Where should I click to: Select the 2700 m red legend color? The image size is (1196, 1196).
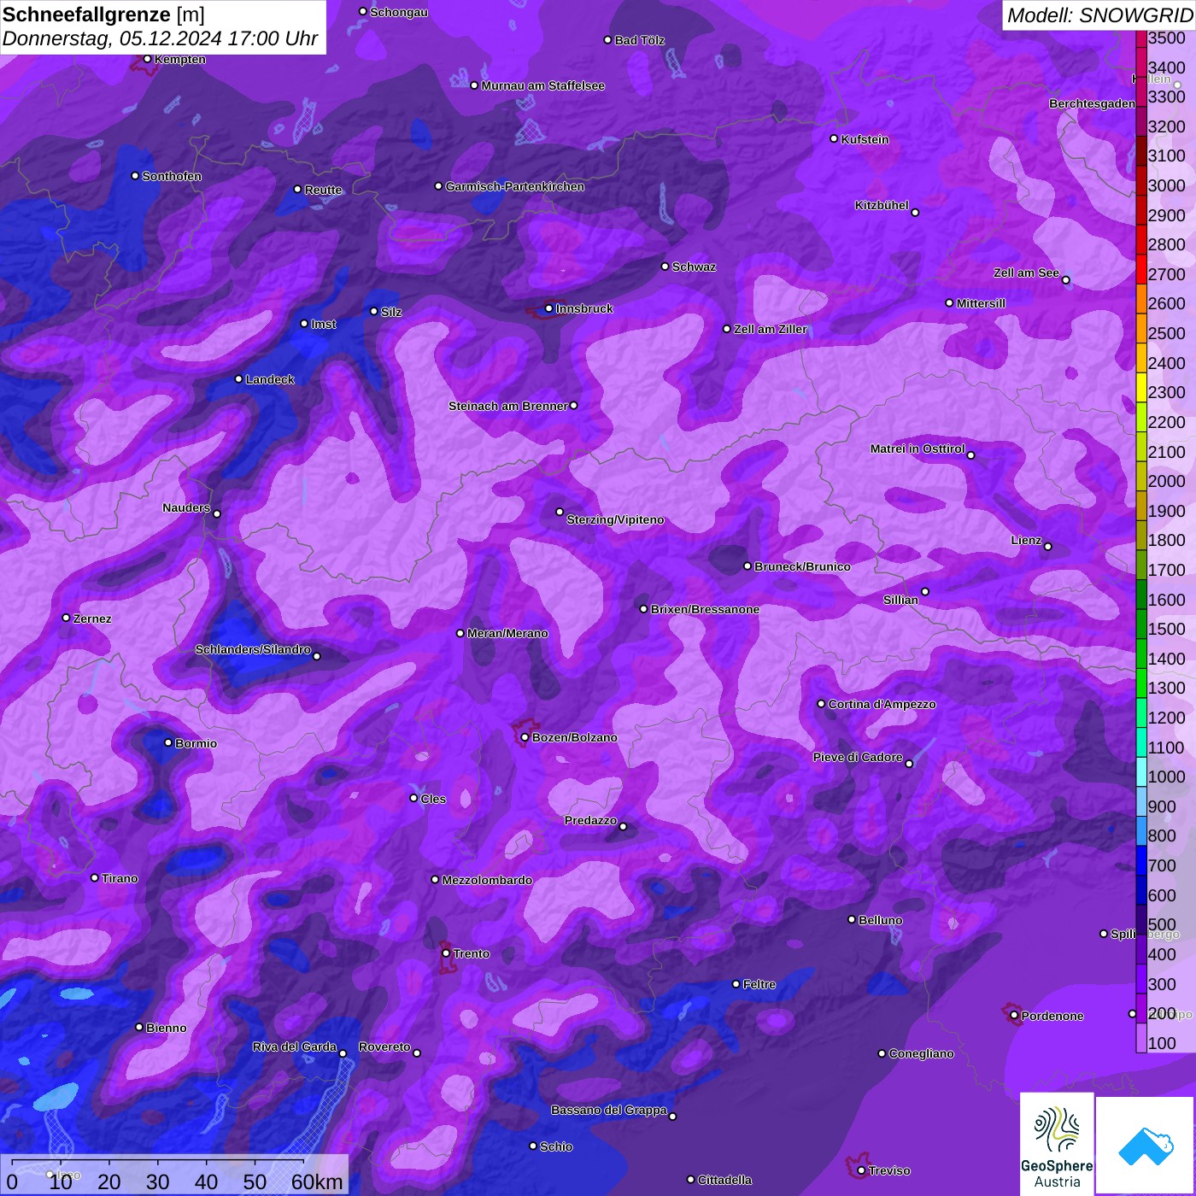1140,269
